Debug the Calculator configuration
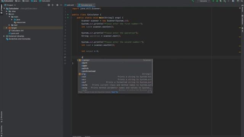This screenshot has height=137, width=244. (217, 1)
